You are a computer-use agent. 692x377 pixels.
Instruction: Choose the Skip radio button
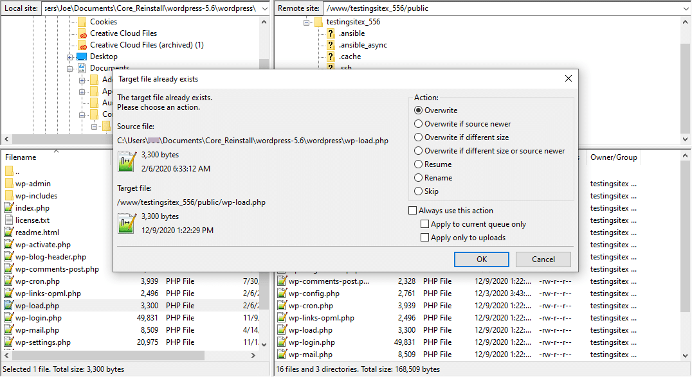[x=419, y=191]
